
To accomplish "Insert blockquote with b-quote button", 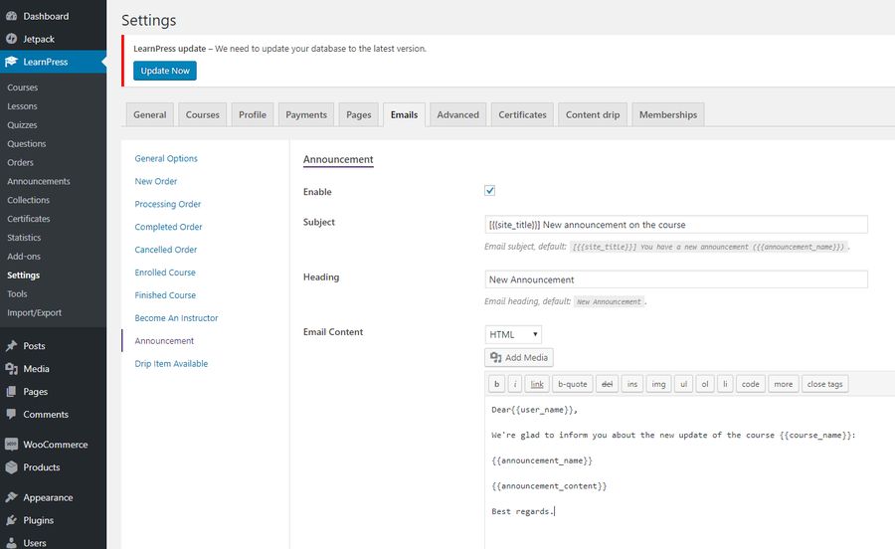I will click(573, 384).
